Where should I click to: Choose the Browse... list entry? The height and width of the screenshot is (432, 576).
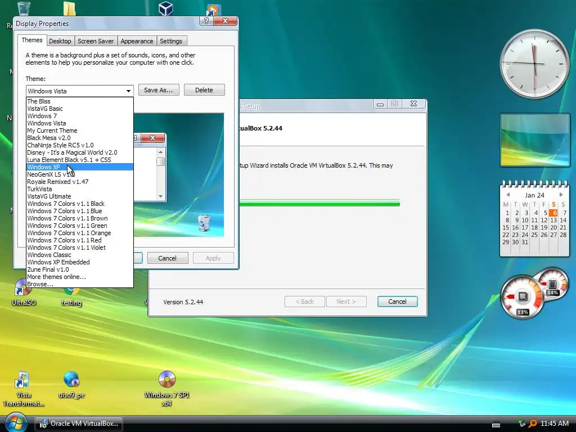pyautogui.click(x=80, y=284)
